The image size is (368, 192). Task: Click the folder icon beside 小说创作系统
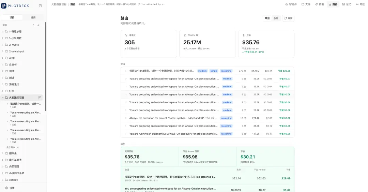(x=6, y=173)
